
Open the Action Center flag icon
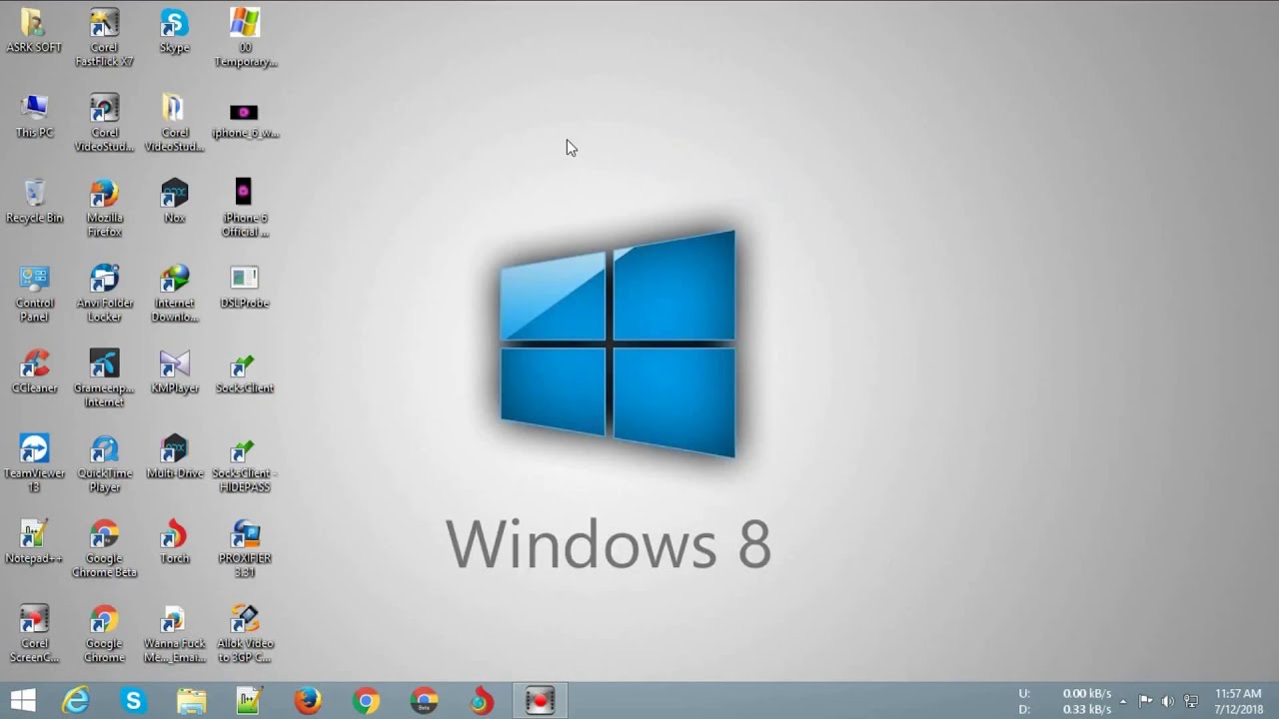[x=1145, y=701]
